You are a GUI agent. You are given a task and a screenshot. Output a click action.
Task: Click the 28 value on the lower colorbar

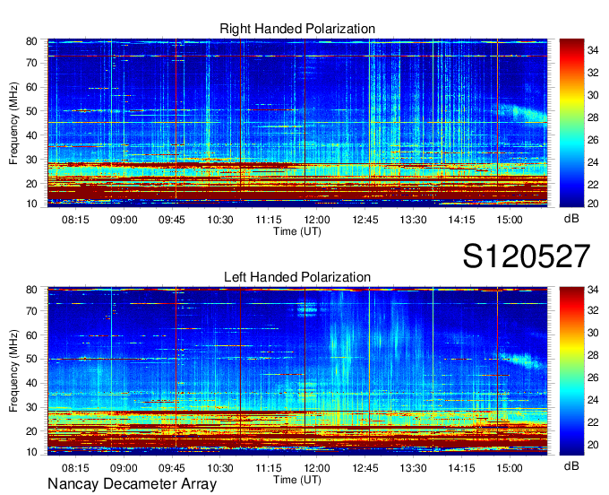593,355
